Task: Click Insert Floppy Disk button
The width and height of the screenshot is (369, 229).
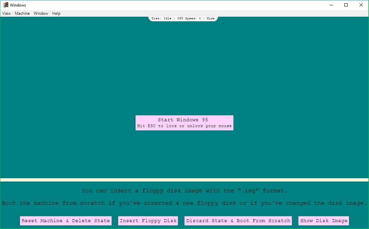Action: (x=148, y=221)
